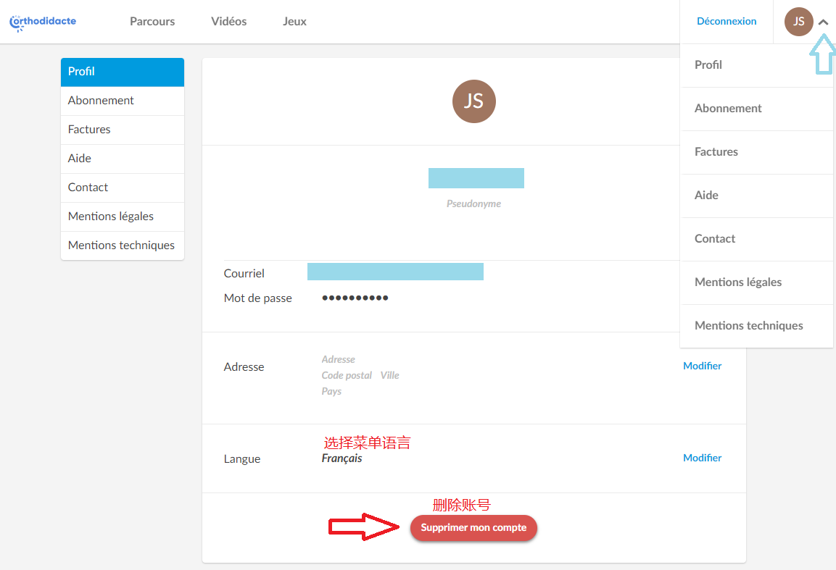
Task: Open the JS avatar in the header
Action: (x=798, y=22)
